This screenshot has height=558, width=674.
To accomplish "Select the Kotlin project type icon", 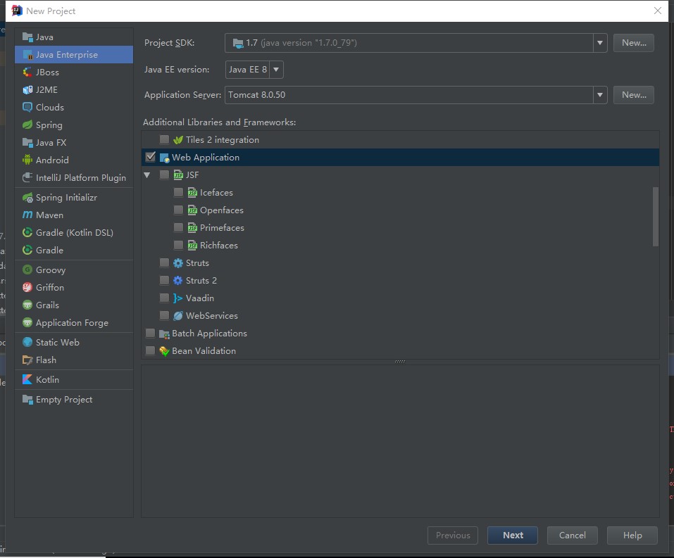I will pos(27,380).
